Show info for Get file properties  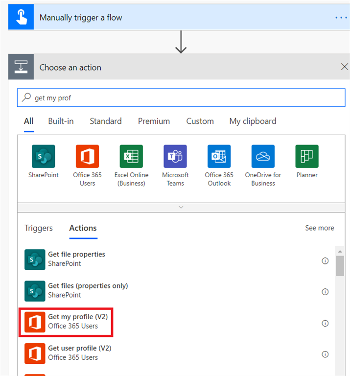pos(325,261)
